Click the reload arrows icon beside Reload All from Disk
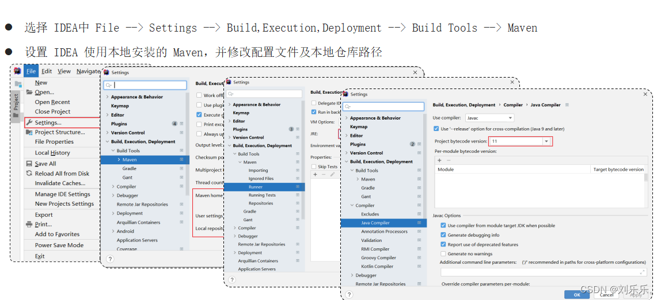Screen dimensions: 661x300 [29, 174]
